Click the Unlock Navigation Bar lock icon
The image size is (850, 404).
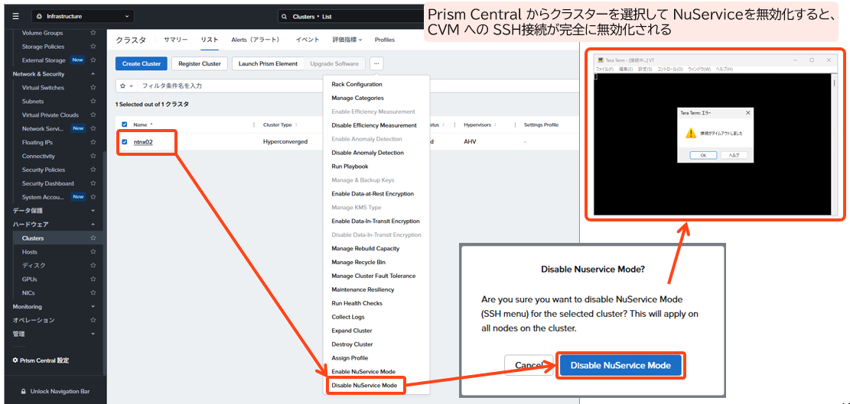pyautogui.click(x=23, y=391)
